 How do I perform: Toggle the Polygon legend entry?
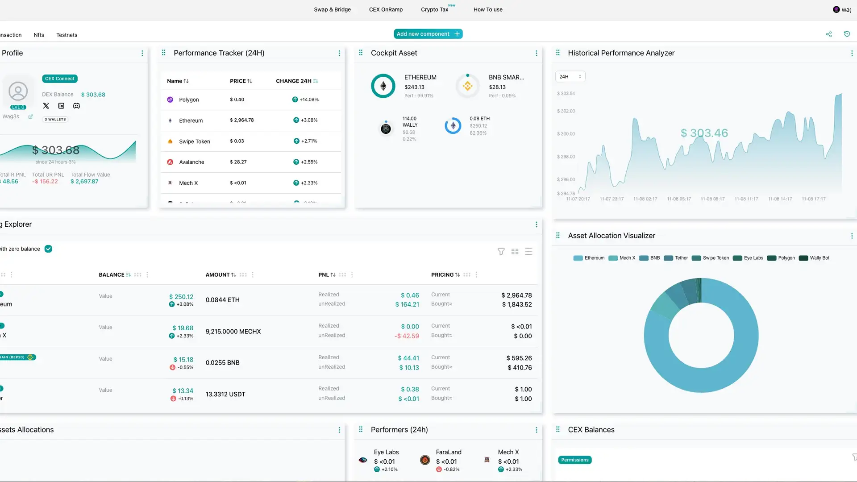(x=781, y=258)
